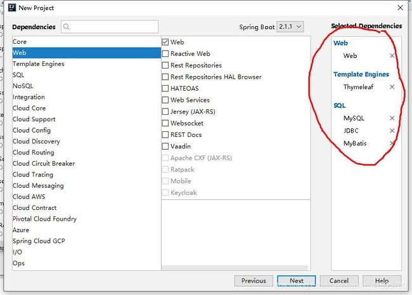
Task: Enable the HATEOAS checkbox
Action: tap(165, 88)
